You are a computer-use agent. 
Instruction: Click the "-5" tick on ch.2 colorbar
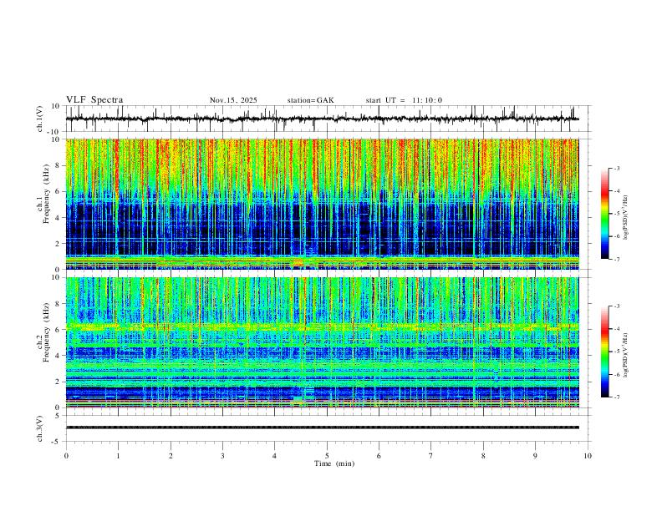pos(616,352)
